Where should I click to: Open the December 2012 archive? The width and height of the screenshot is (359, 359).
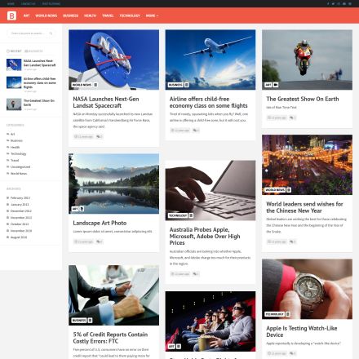click(21, 211)
